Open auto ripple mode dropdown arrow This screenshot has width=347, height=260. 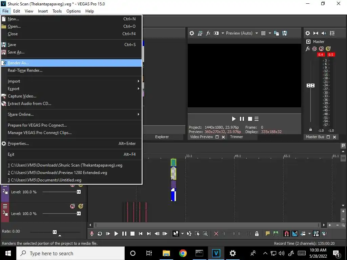pos(309,234)
